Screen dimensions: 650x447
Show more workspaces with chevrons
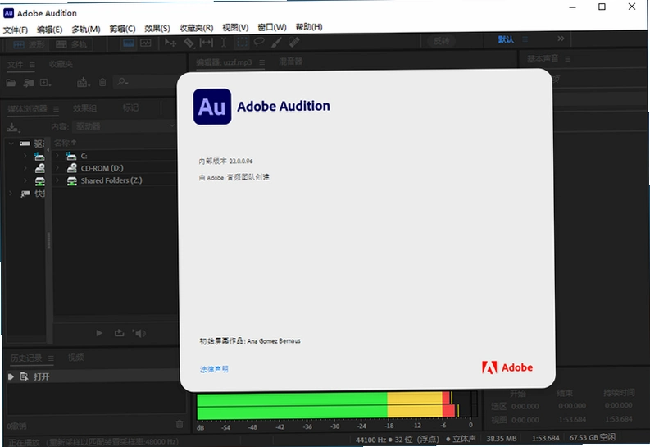[561, 39]
